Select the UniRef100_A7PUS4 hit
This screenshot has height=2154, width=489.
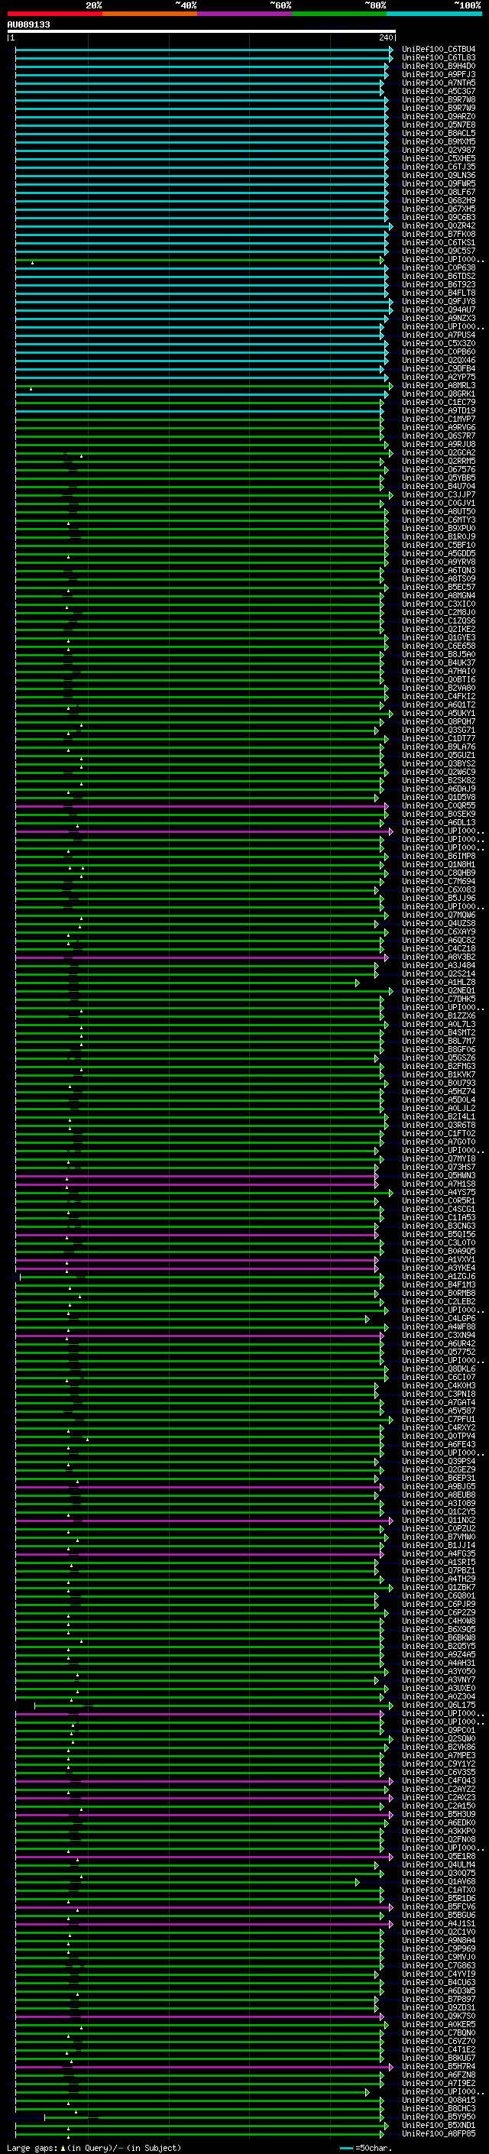click(x=438, y=335)
